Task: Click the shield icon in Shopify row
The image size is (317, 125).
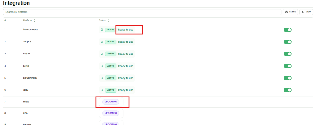Action: tap(102, 42)
